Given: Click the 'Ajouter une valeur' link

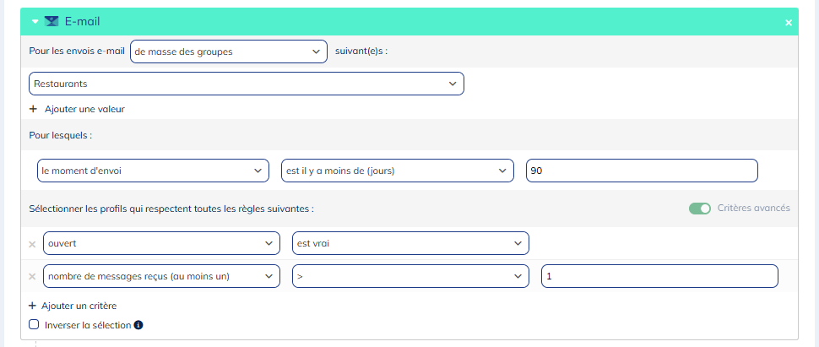Looking at the screenshot, I should tap(84, 109).
